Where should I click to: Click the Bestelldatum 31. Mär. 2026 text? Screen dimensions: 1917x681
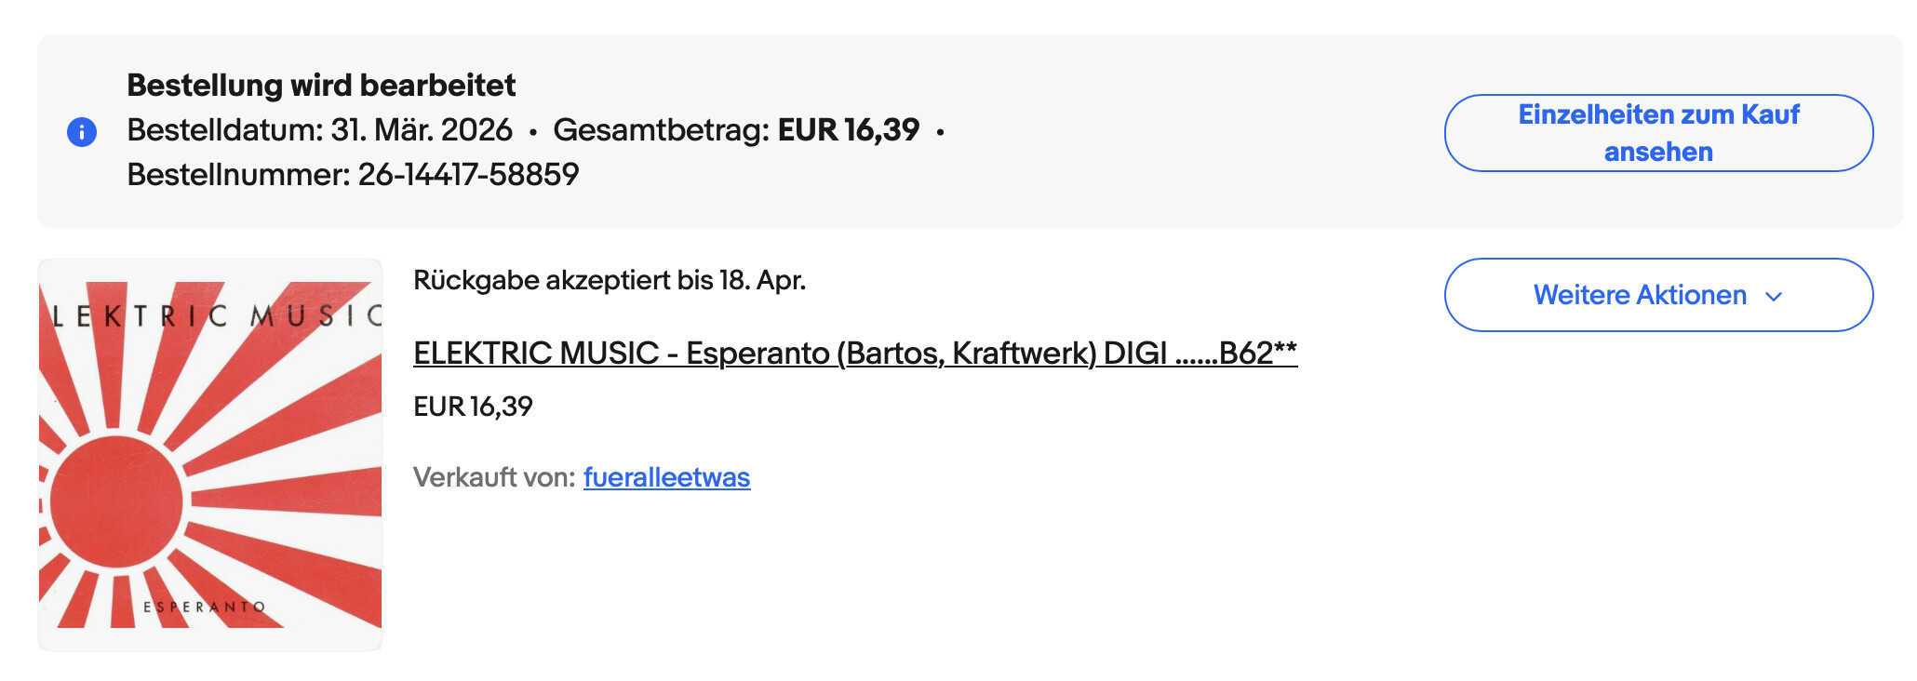319,129
